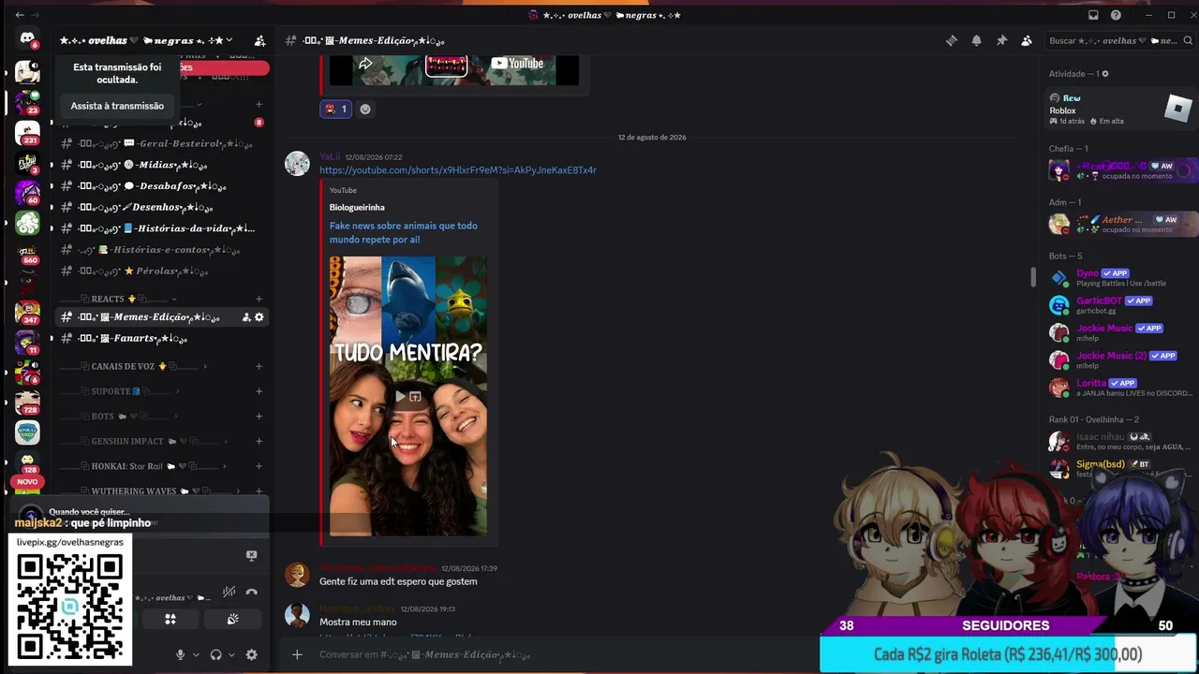Open the help icon in title bar
The image size is (1199, 674).
click(x=1116, y=15)
